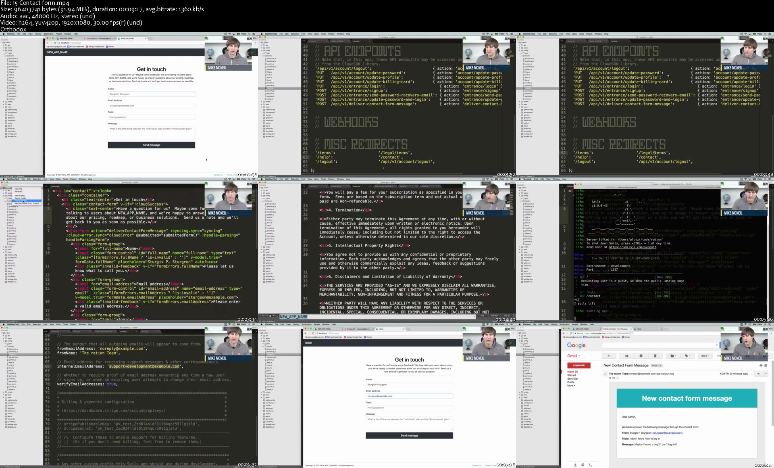Screen dimensions: 774x468
Task: Open the Mailgun Credentials bookmark in the 00:00:56 frame
Action: [95, 46]
